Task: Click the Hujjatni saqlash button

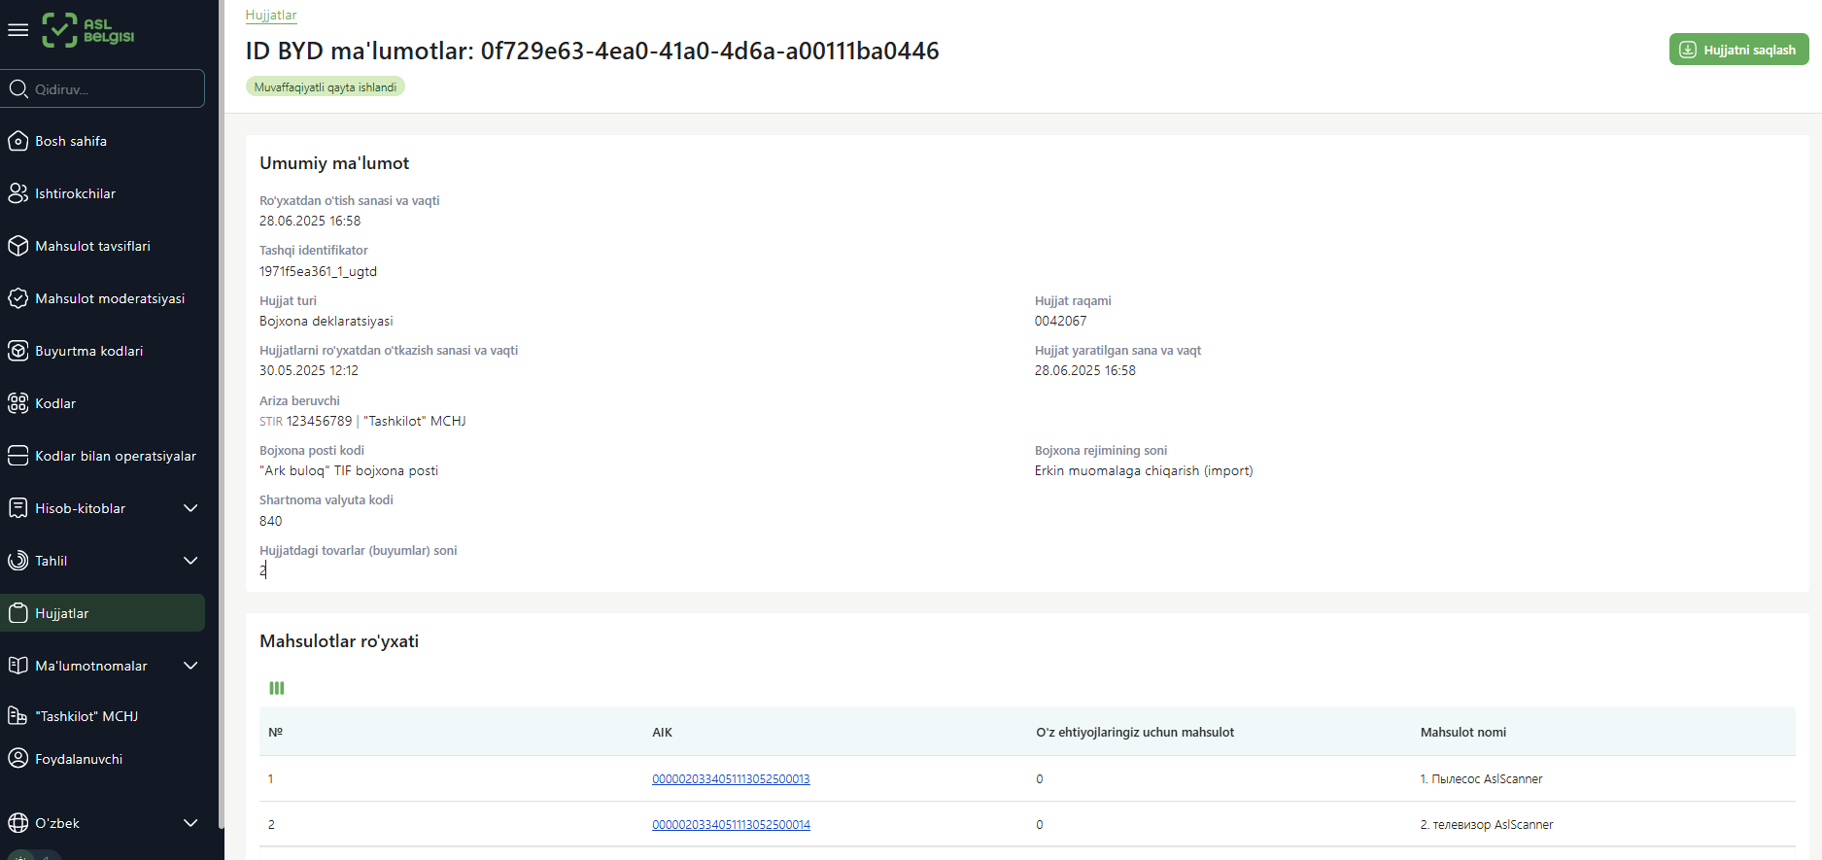Action: [x=1738, y=50]
